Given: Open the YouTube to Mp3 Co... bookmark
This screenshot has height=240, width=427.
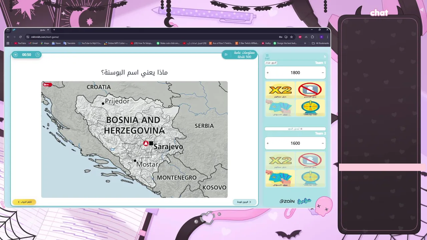Looking at the screenshot, I should [90, 43].
